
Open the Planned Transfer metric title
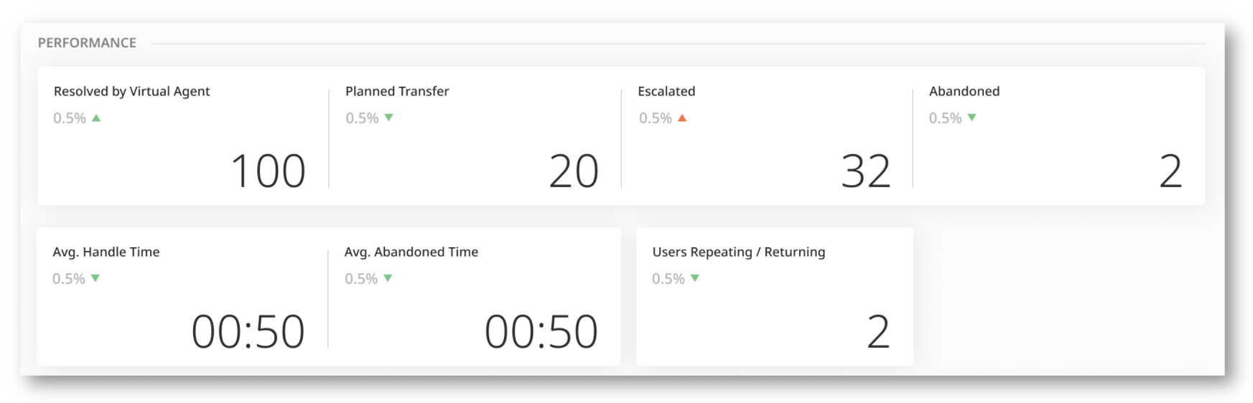(x=397, y=91)
